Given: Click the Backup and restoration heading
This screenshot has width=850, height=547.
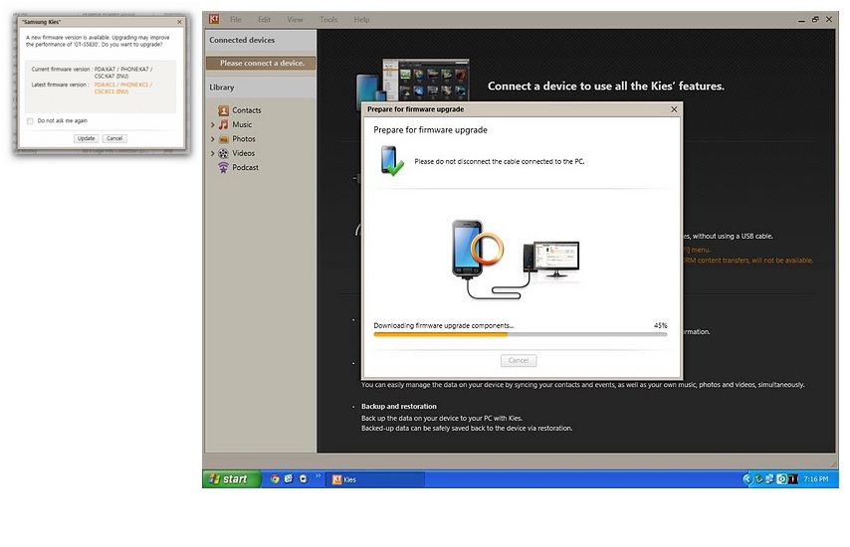Looking at the screenshot, I should point(399,406).
